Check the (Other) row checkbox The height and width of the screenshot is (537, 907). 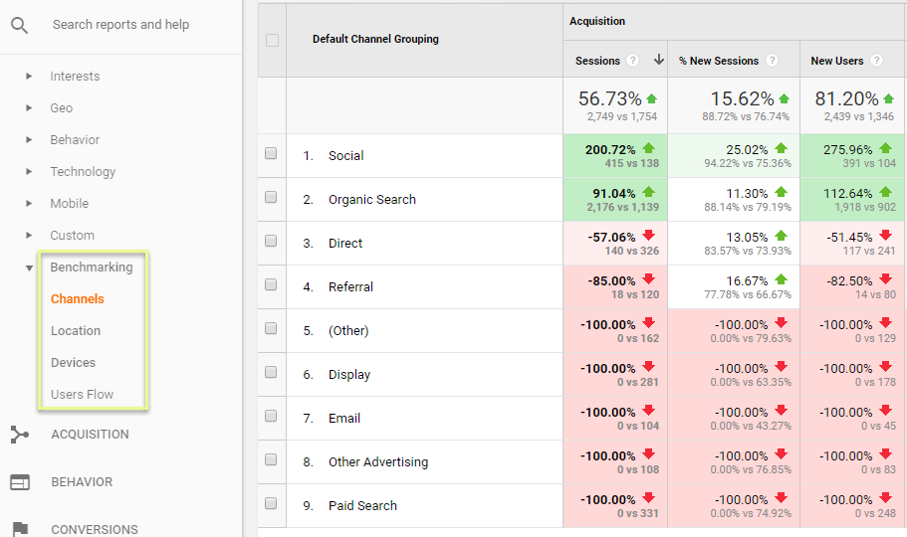(x=271, y=328)
